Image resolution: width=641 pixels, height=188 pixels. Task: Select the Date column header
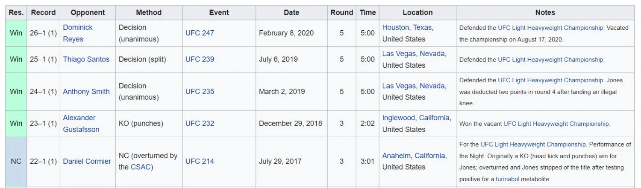point(291,12)
